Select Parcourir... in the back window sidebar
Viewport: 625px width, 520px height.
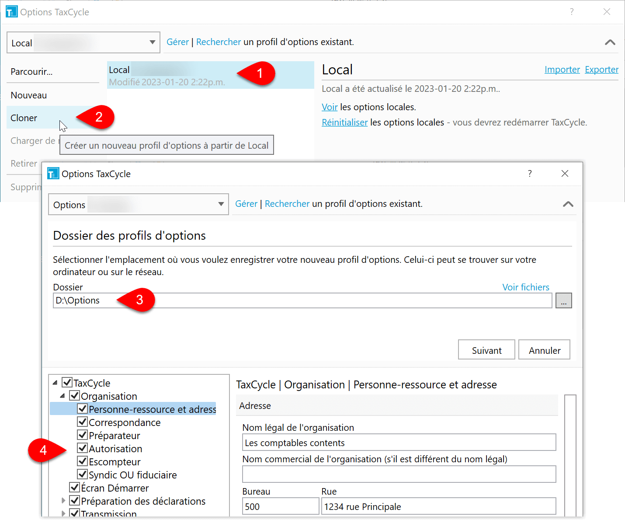(x=53, y=72)
